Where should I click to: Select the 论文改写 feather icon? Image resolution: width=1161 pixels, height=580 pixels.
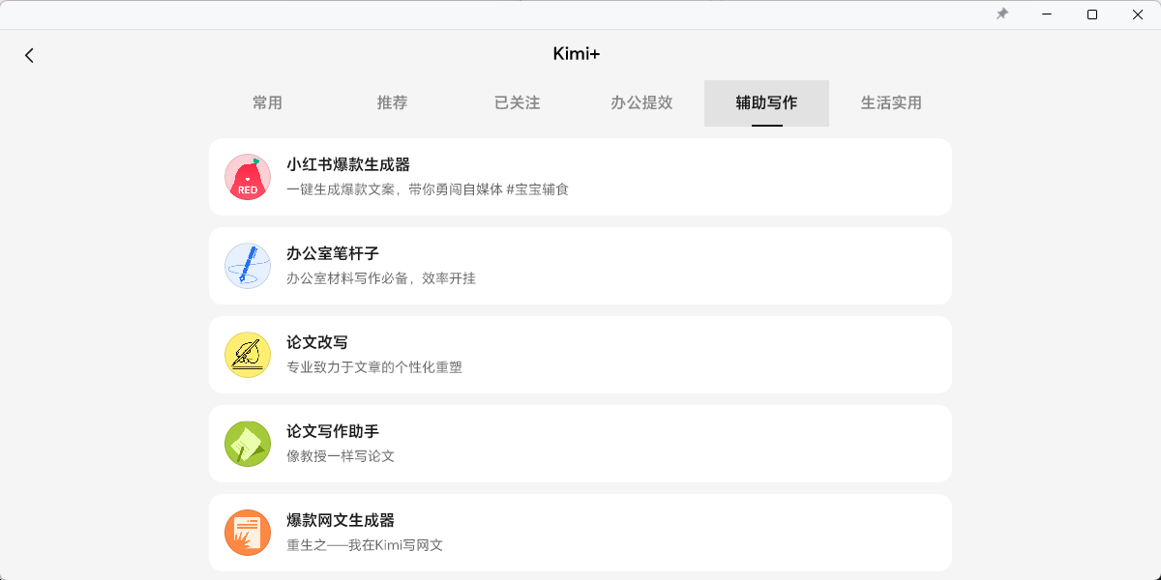248,355
